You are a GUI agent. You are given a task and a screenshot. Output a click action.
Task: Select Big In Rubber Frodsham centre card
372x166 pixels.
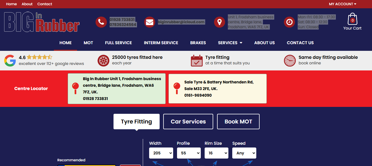(117, 89)
